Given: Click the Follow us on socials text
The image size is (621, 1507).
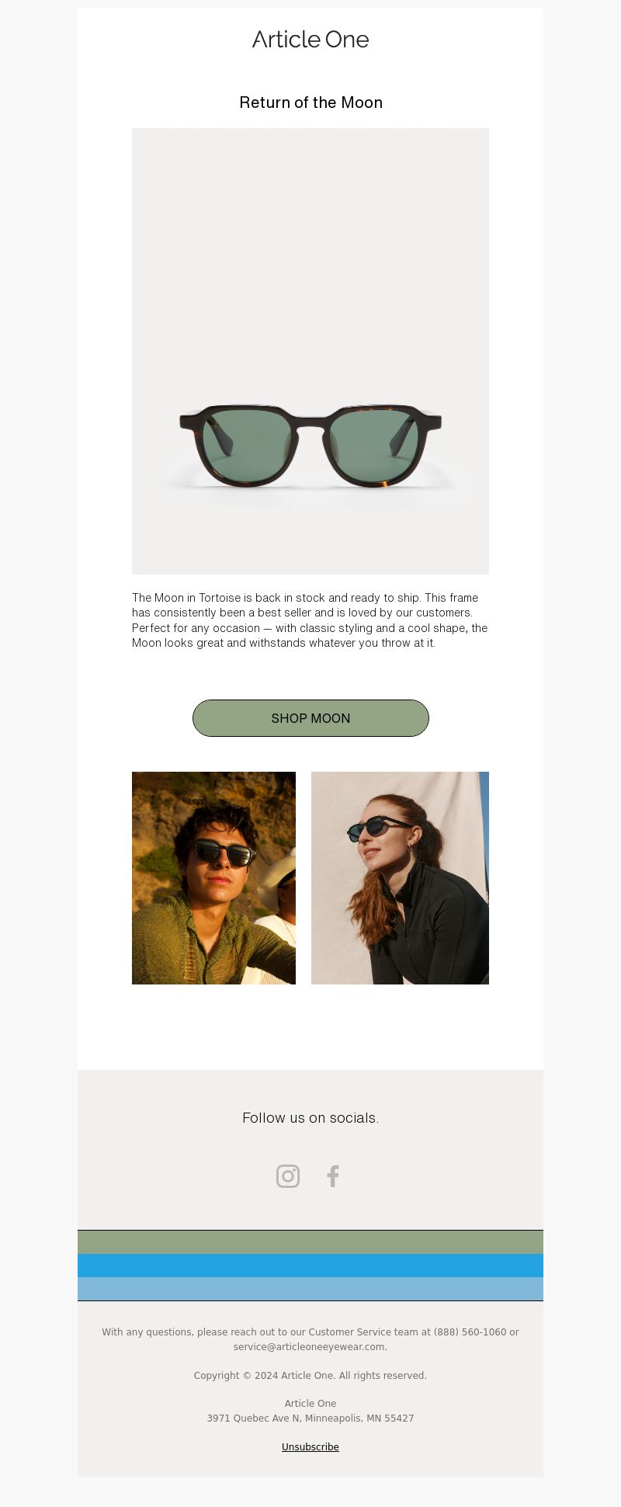Looking at the screenshot, I should (x=310, y=1118).
